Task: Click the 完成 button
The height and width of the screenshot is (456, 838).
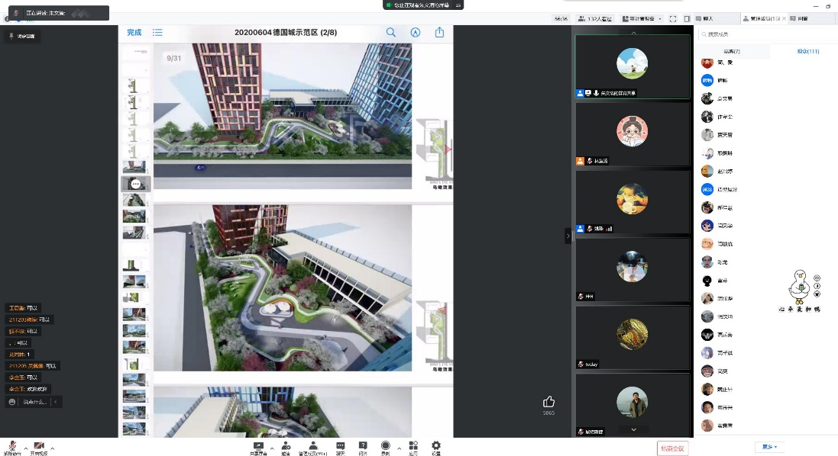Action: [134, 33]
